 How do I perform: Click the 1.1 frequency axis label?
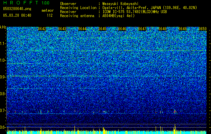[3, 44]
